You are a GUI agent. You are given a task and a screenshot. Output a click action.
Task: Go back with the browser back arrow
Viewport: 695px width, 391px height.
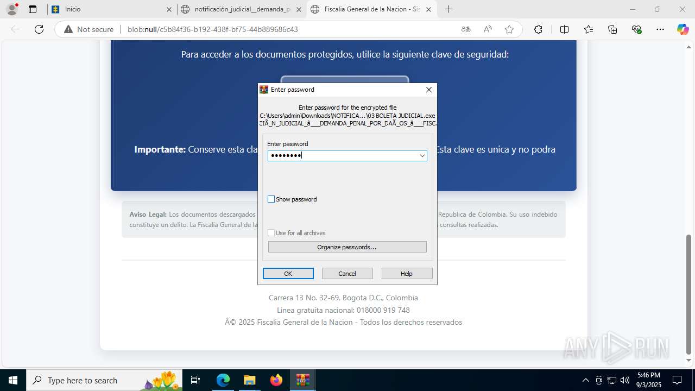coord(15,29)
